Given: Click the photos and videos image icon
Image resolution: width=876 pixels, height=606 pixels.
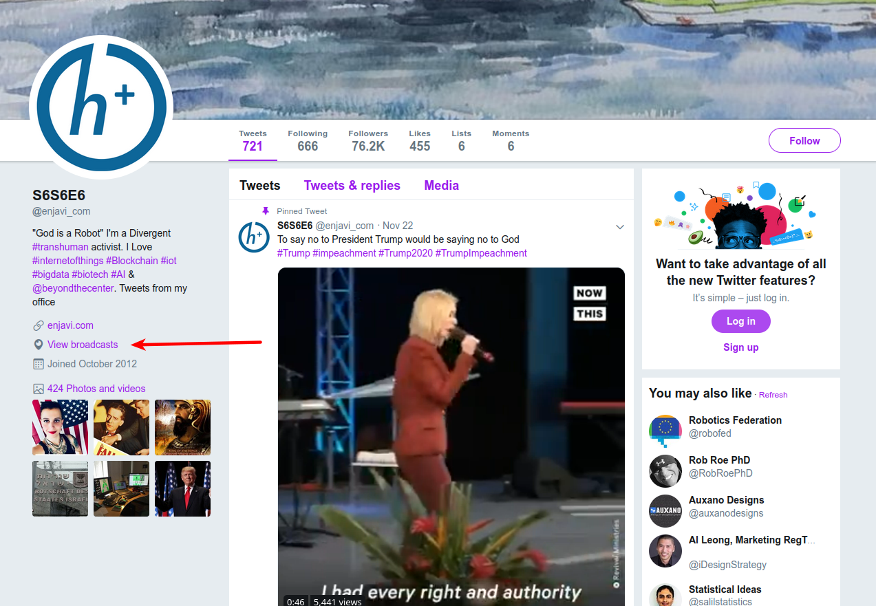Looking at the screenshot, I should (x=39, y=389).
